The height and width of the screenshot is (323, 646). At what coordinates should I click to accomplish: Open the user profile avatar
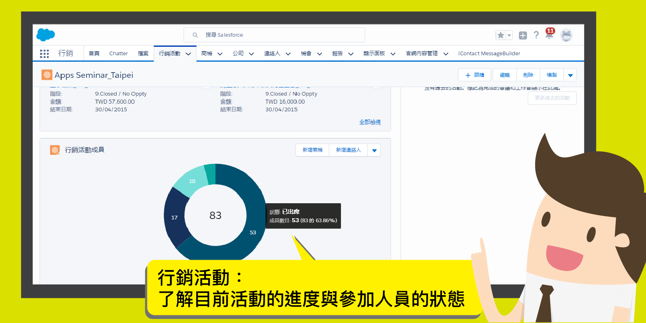pos(567,35)
